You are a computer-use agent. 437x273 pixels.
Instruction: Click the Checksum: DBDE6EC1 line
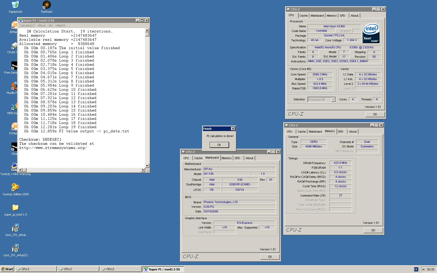point(40,140)
